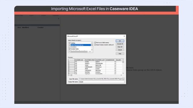The height and width of the screenshot is (108, 193).
Task: Click the SALARY column header
Action: point(119,60)
